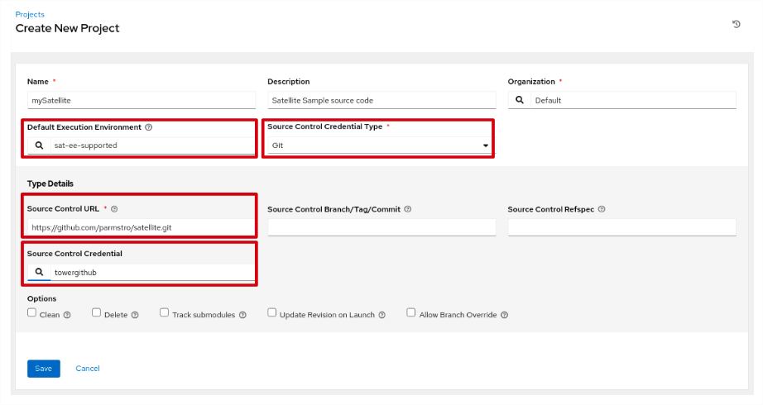Viewport: 763px width, 405px height.
Task: Click the Source Control URL field
Action: point(141,227)
